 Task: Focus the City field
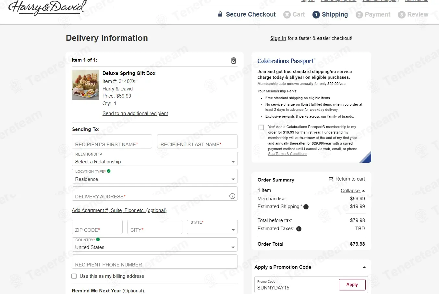[155, 227]
